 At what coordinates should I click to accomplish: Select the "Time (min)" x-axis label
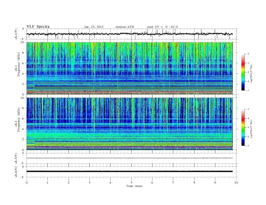[x=134, y=186]
